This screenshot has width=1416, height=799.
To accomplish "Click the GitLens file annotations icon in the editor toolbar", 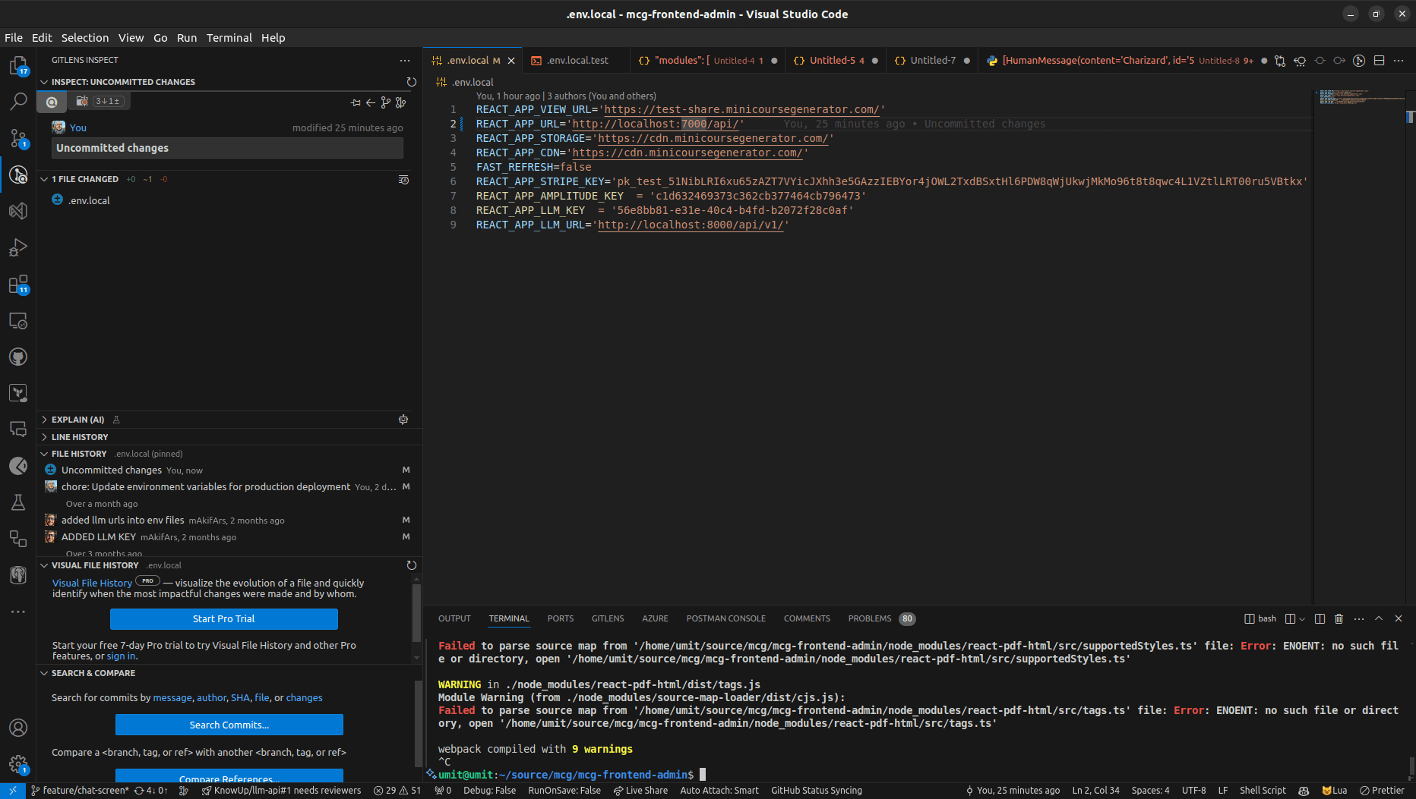I will [x=1359, y=61].
